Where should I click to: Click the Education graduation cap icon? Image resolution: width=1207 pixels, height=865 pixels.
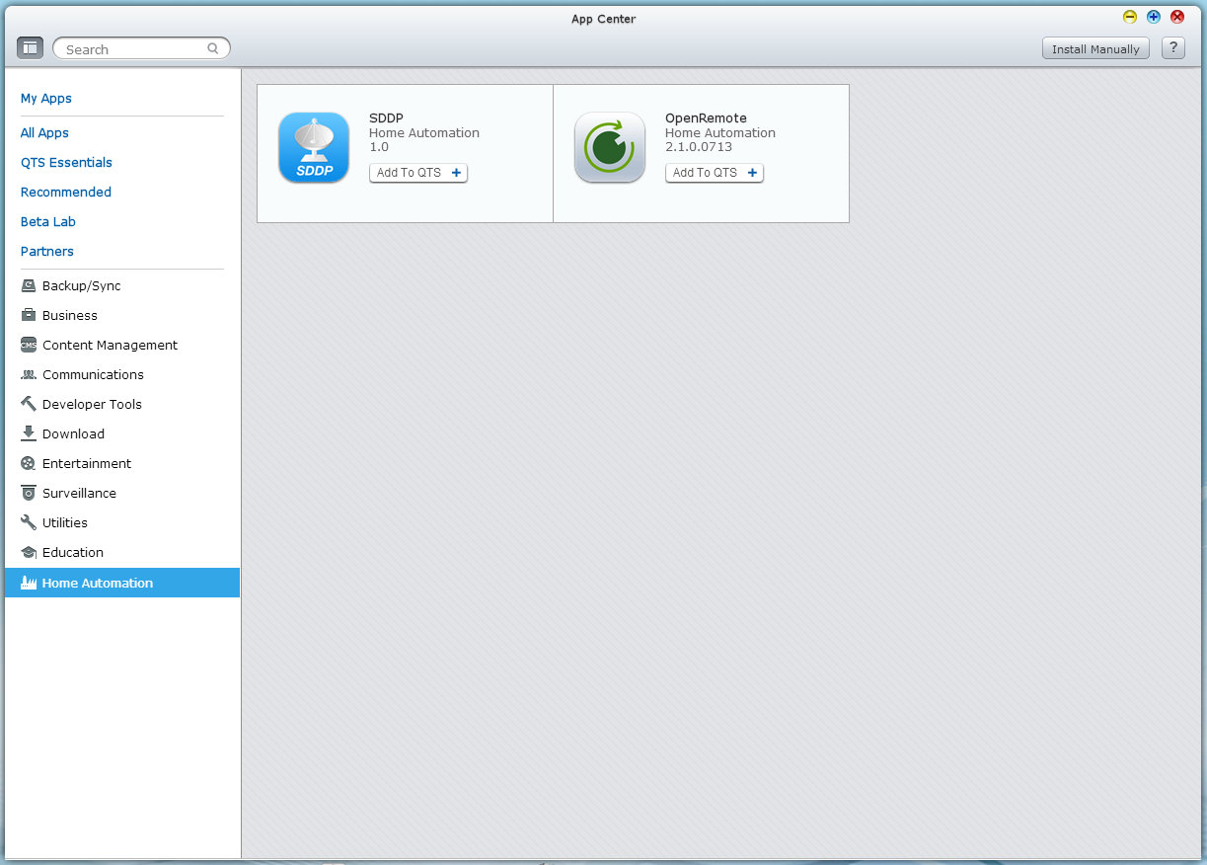coord(29,552)
